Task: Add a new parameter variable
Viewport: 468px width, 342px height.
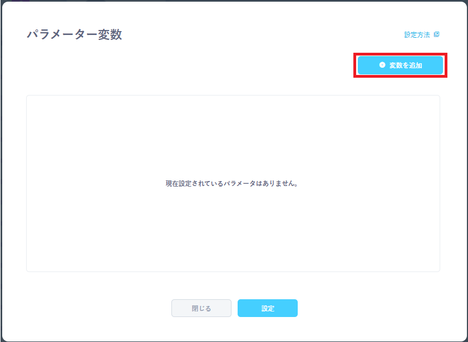Action: tap(400, 65)
